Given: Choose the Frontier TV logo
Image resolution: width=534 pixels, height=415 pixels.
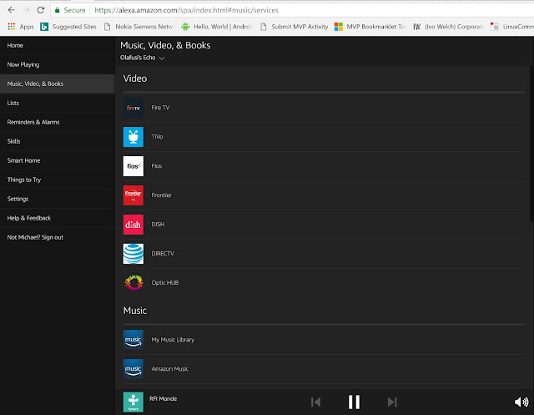Looking at the screenshot, I should [133, 195].
